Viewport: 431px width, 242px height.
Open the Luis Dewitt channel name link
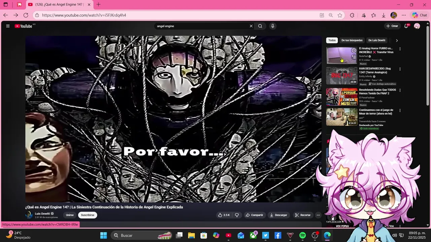pyautogui.click(x=42, y=213)
